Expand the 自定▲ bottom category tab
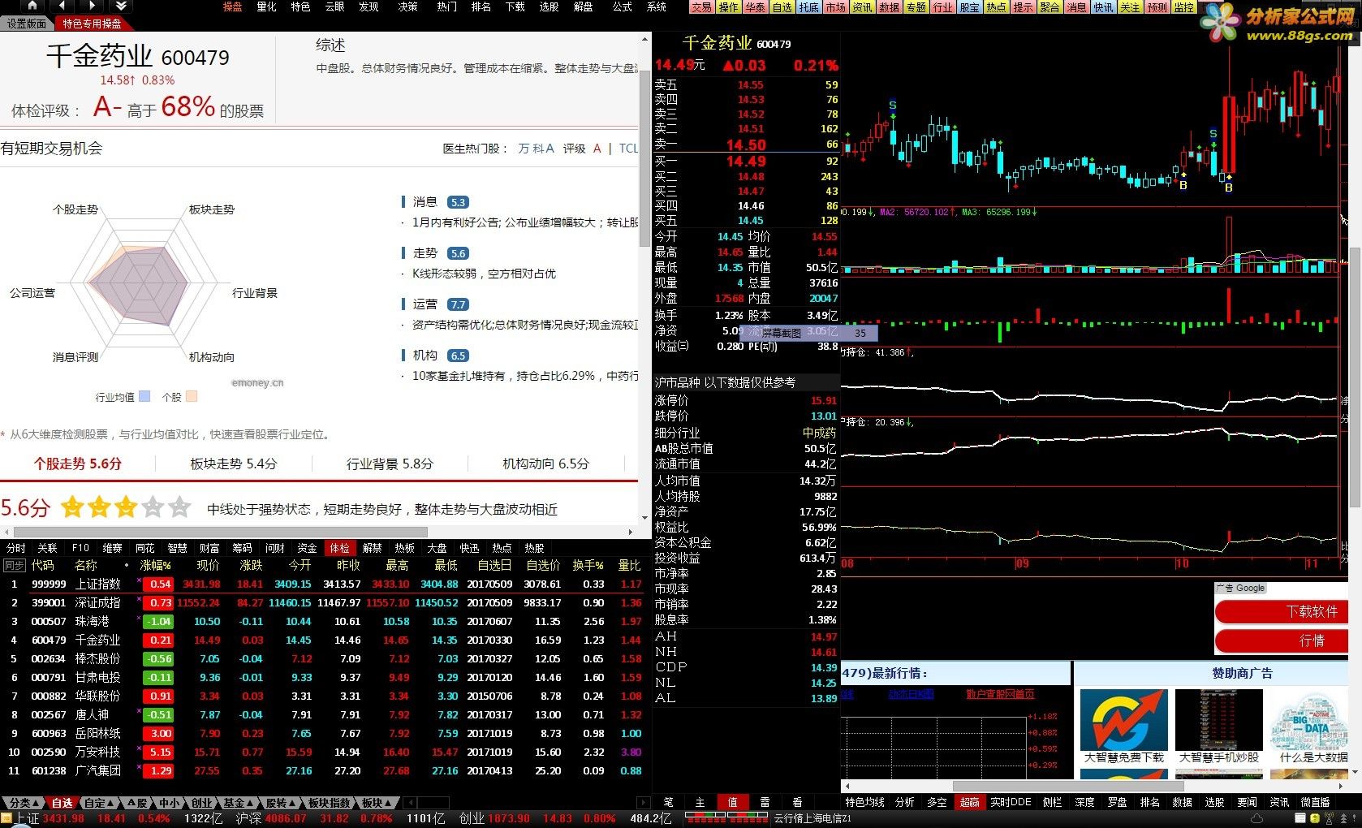Viewport: 1362px width, 828px height. click(100, 803)
